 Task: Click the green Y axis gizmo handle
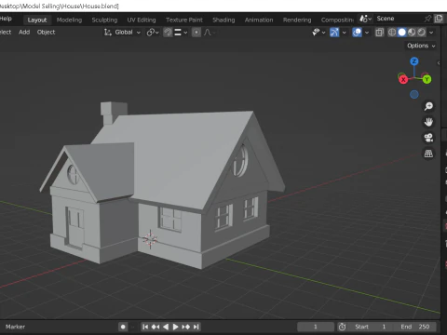pyautogui.click(x=427, y=80)
